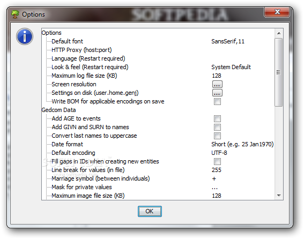Click the UTF-8 encoding value
The width and height of the screenshot is (304, 239).
point(219,153)
